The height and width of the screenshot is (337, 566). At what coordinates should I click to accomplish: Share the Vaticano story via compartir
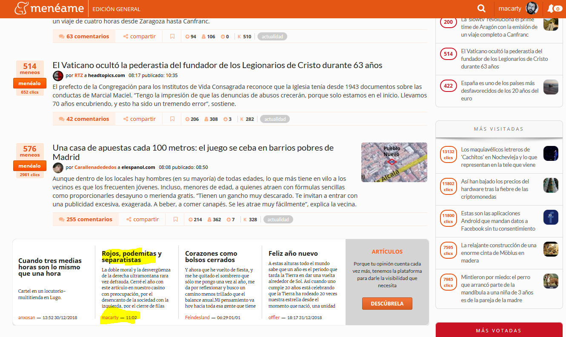(140, 119)
